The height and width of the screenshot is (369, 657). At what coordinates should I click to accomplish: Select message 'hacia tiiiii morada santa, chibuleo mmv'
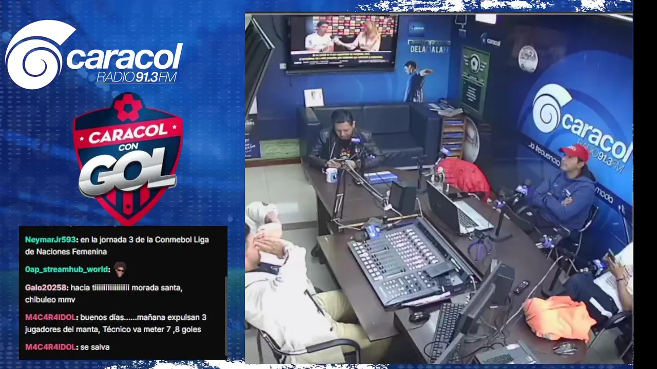104,294
